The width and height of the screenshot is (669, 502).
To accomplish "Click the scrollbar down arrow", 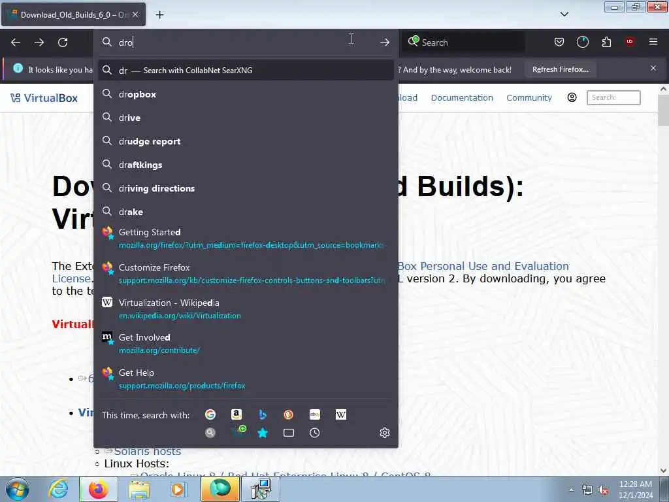I will coord(663,471).
